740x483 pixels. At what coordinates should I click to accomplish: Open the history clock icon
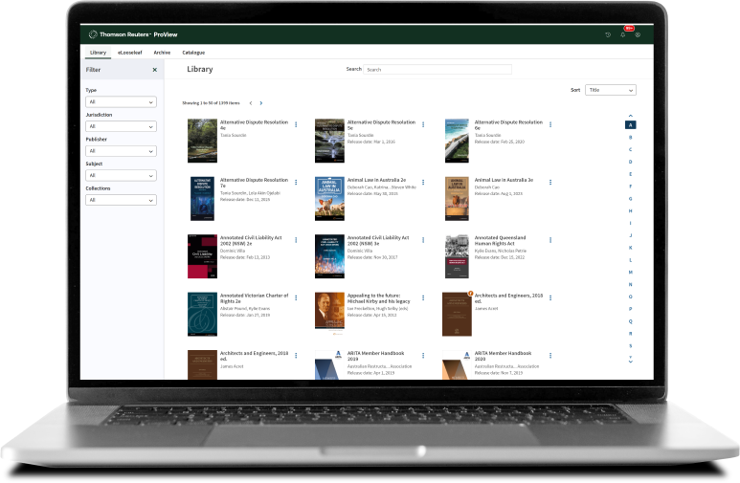click(608, 34)
